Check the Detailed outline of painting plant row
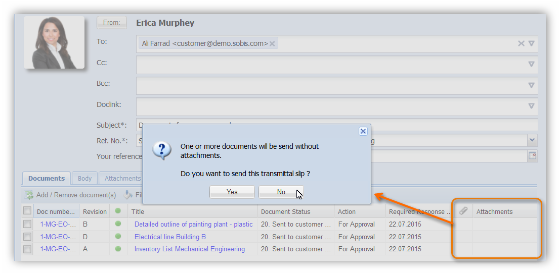This screenshot has height=275, width=560. point(27,224)
